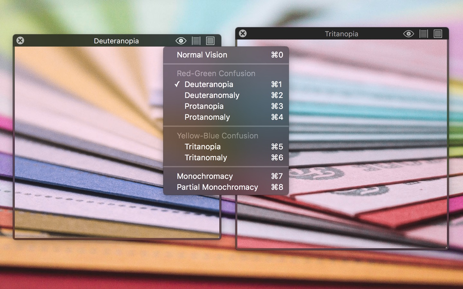463x289 pixels.
Task: Open the eye icon menu in Tritanopia window
Action: tap(408, 34)
